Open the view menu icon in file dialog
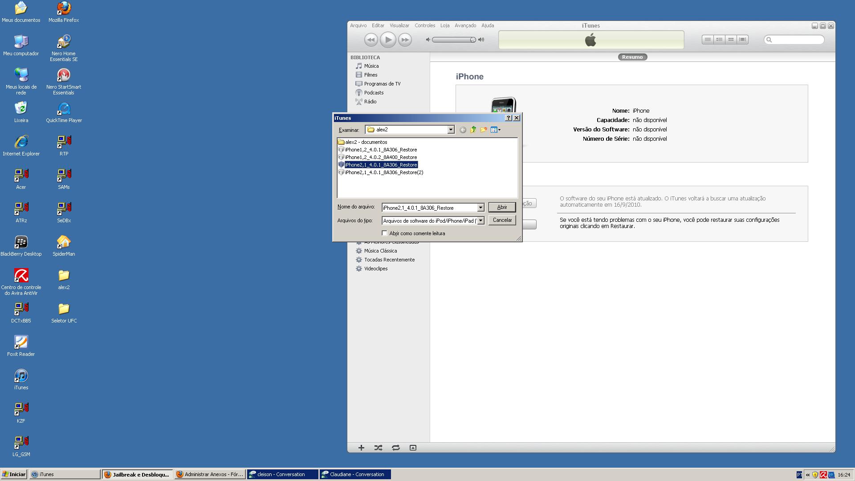Image resolution: width=855 pixels, height=481 pixels. click(495, 130)
